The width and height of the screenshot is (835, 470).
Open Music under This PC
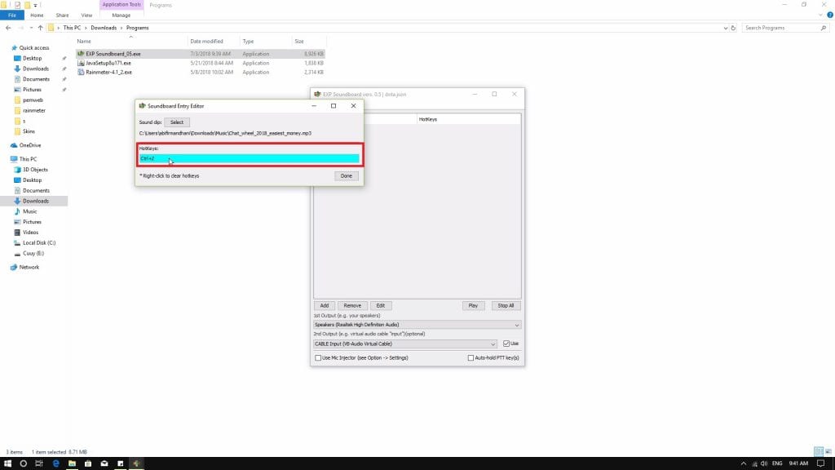coord(30,211)
